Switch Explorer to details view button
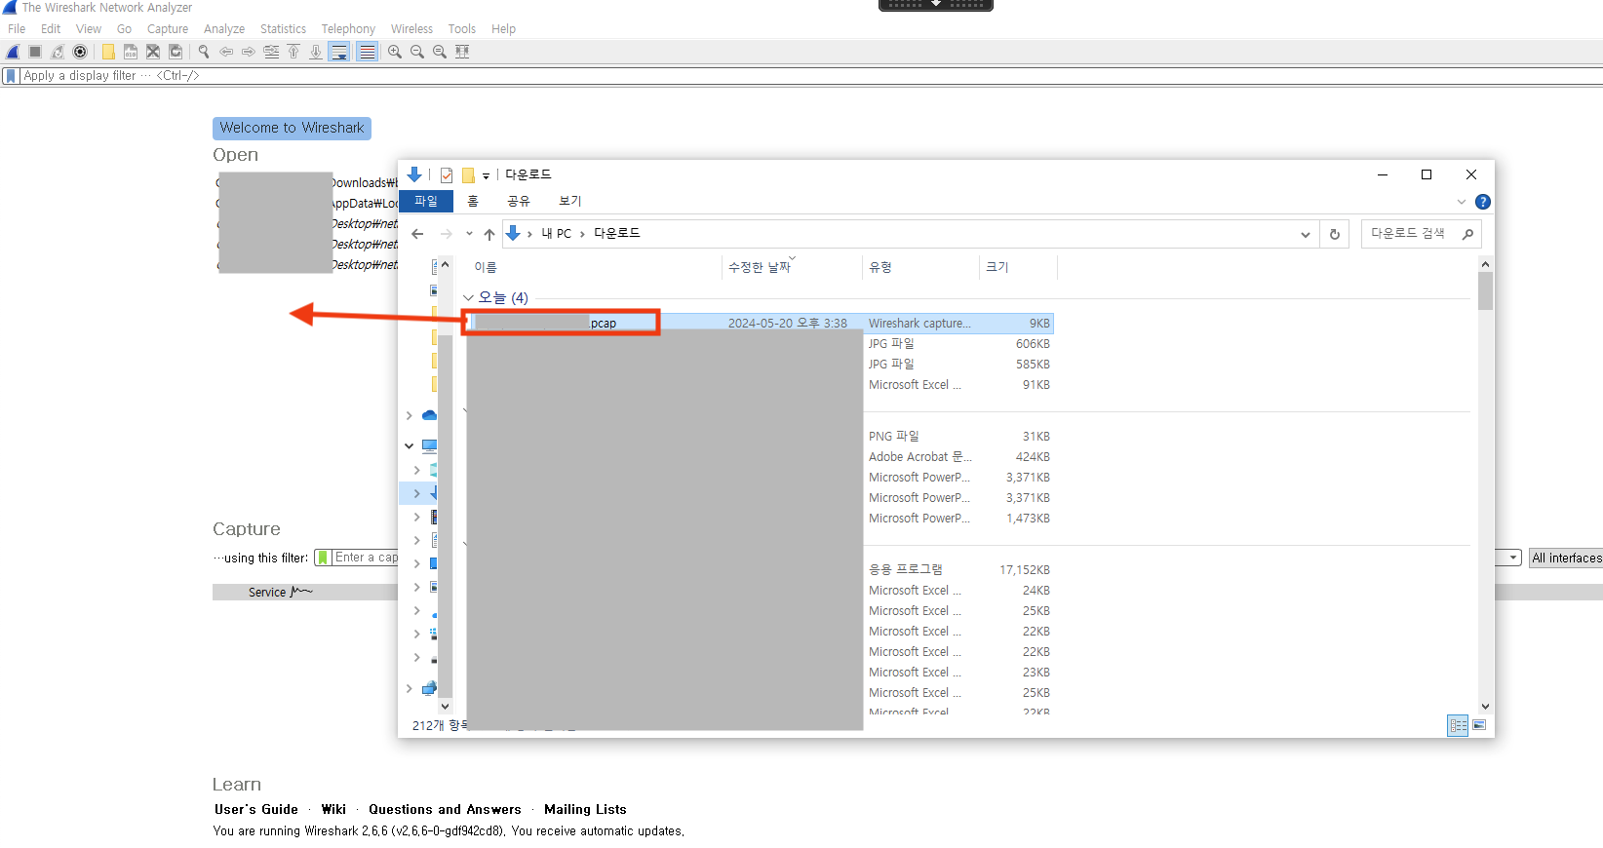The width and height of the screenshot is (1603, 848). [x=1458, y=725]
